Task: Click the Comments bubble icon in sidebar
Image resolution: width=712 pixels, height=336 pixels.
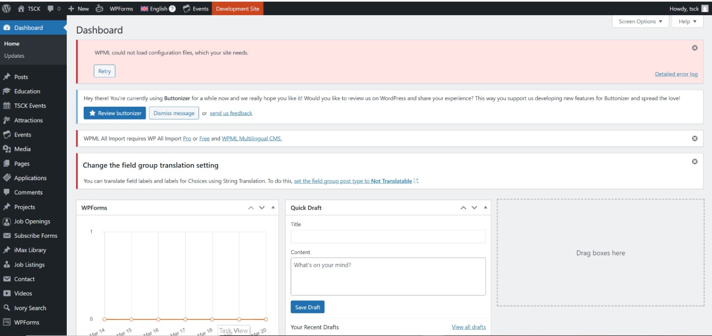Action: pyautogui.click(x=7, y=192)
